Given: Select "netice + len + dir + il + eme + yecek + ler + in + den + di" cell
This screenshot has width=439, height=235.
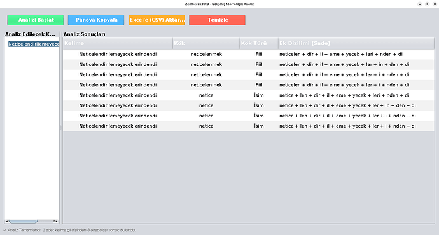Looking at the screenshot, I should pos(356,105).
